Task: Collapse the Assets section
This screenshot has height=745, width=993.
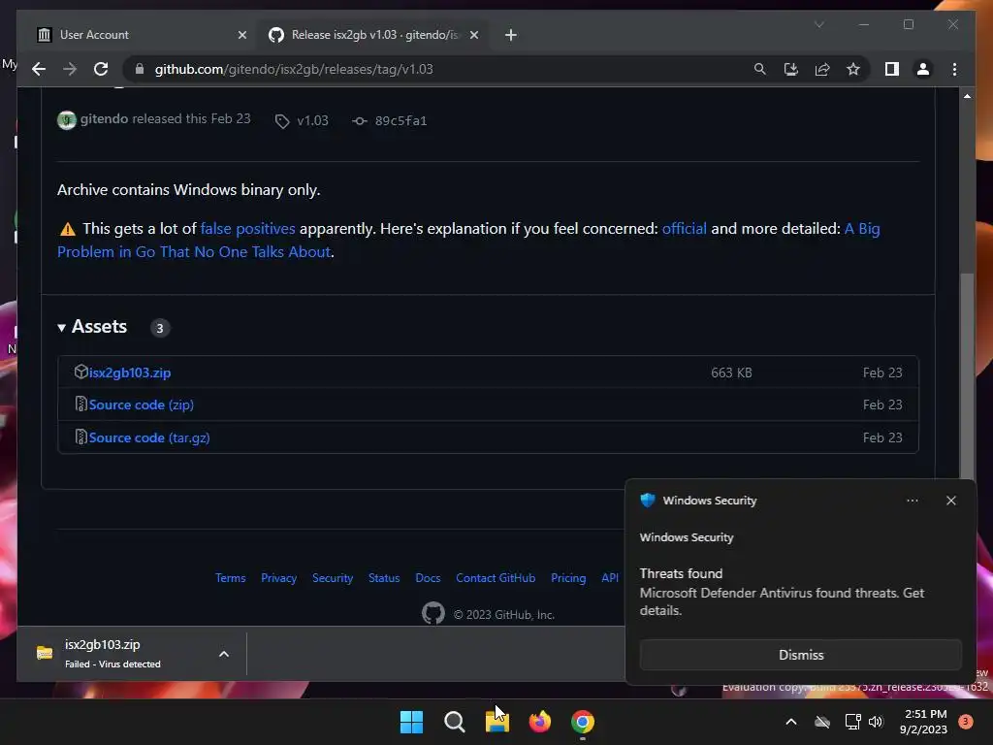Action: (x=92, y=327)
